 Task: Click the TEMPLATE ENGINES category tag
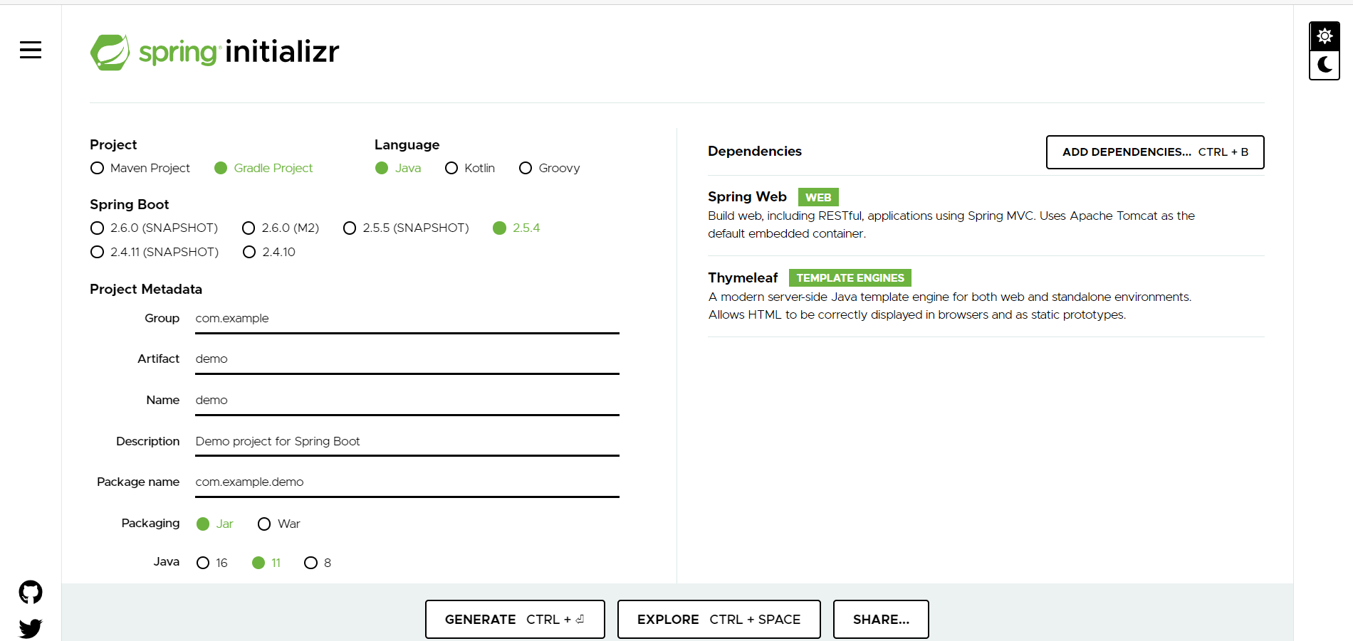(850, 277)
